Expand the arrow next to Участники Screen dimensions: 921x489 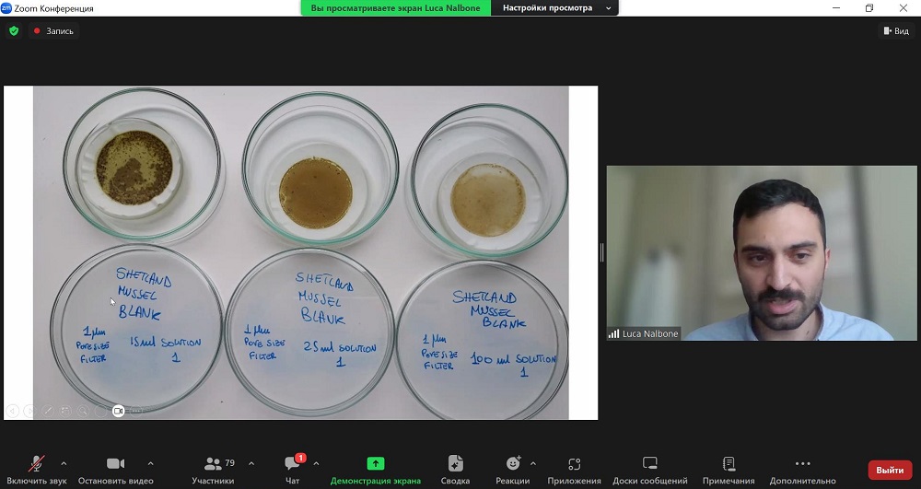point(251,463)
